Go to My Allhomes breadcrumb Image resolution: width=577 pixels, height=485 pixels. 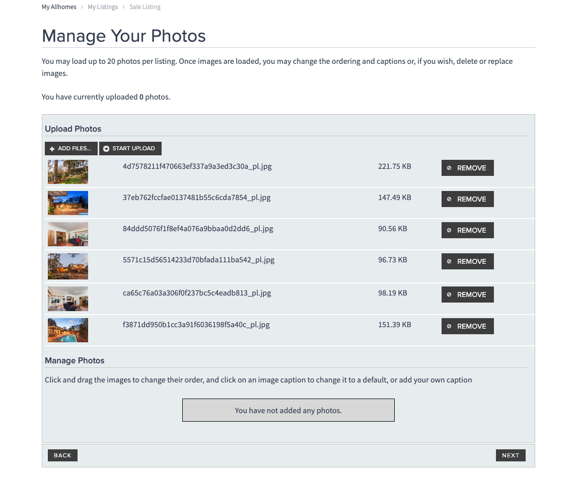pos(59,7)
